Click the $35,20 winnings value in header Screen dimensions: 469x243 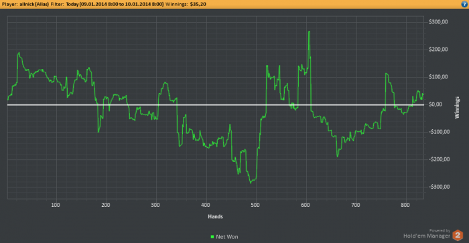click(x=198, y=4)
